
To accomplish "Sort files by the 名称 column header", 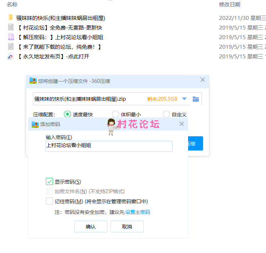I will click(12, 5).
